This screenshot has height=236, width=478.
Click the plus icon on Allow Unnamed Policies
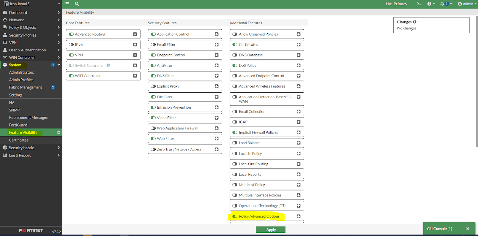[x=299, y=34]
